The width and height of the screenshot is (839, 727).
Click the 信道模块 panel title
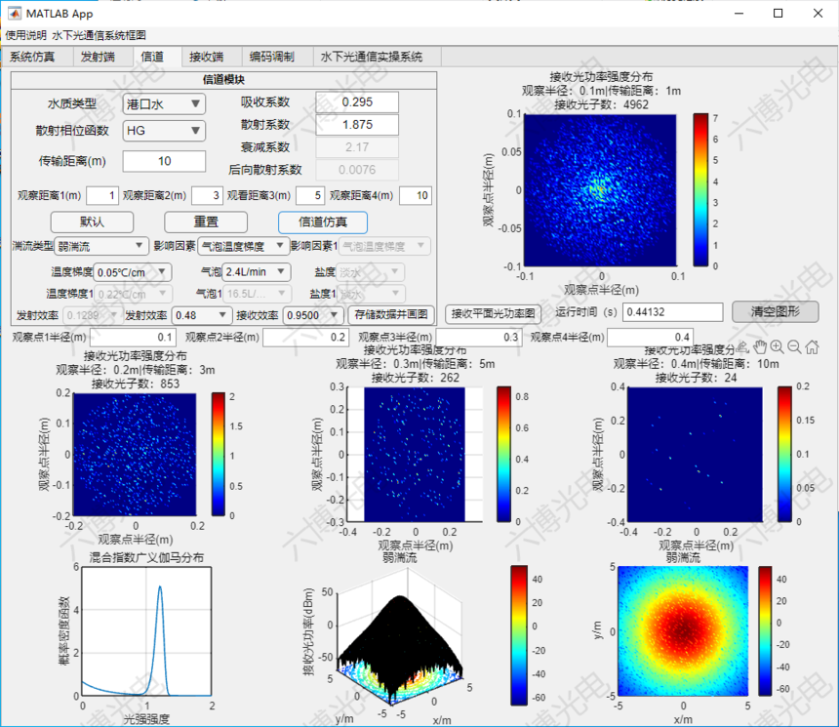pos(223,80)
